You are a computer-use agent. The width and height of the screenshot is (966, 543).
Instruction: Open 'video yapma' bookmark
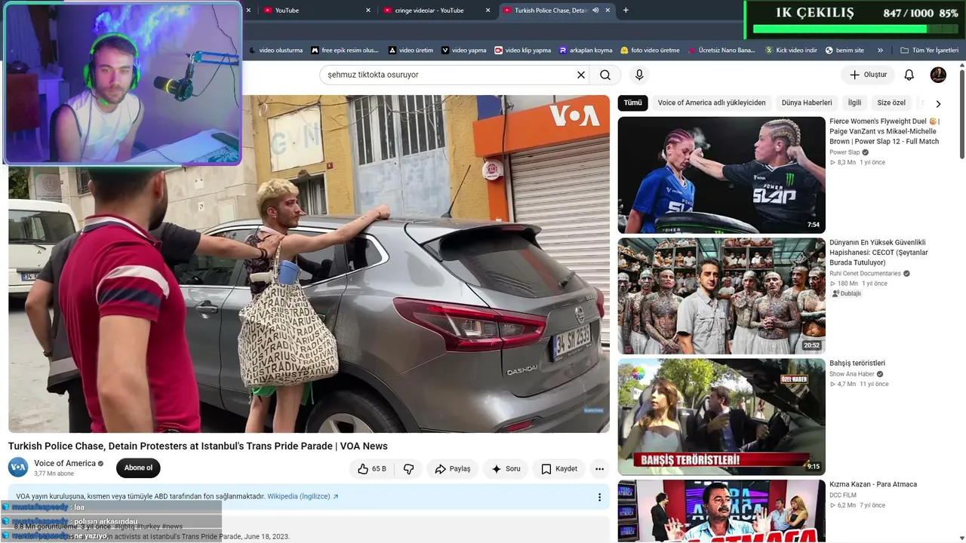464,51
